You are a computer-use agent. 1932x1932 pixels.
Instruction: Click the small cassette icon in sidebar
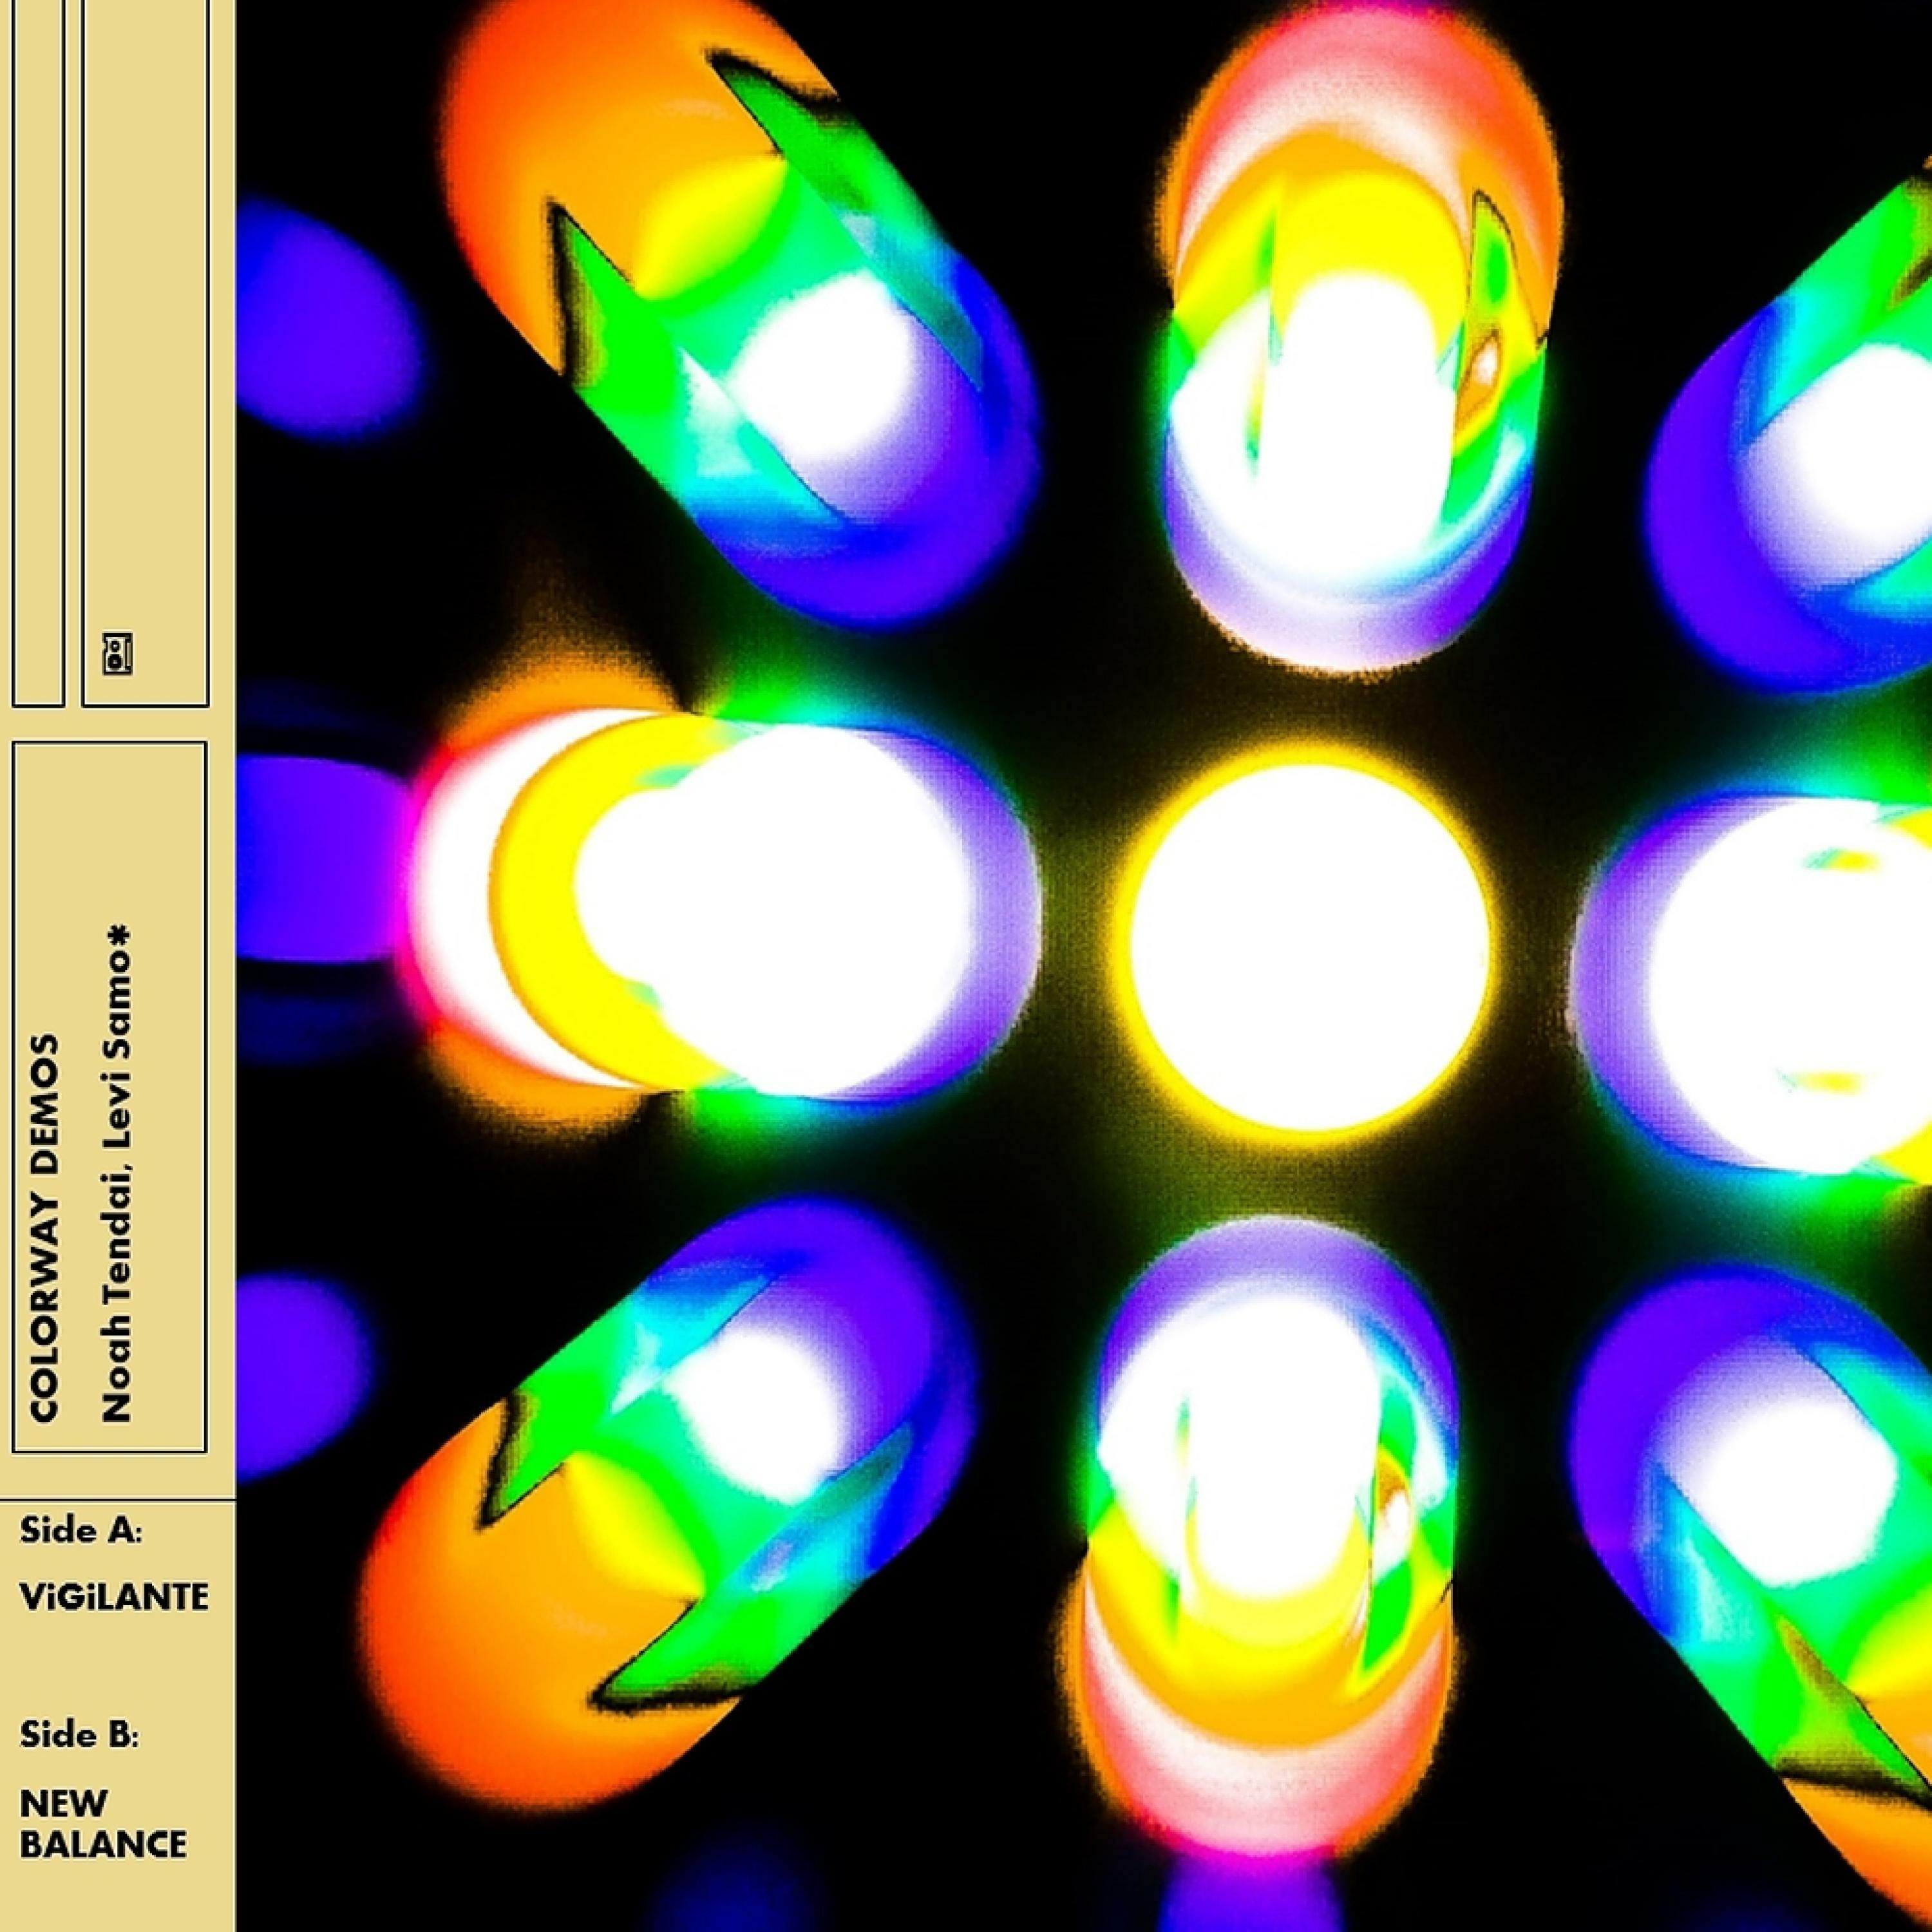click(x=118, y=654)
